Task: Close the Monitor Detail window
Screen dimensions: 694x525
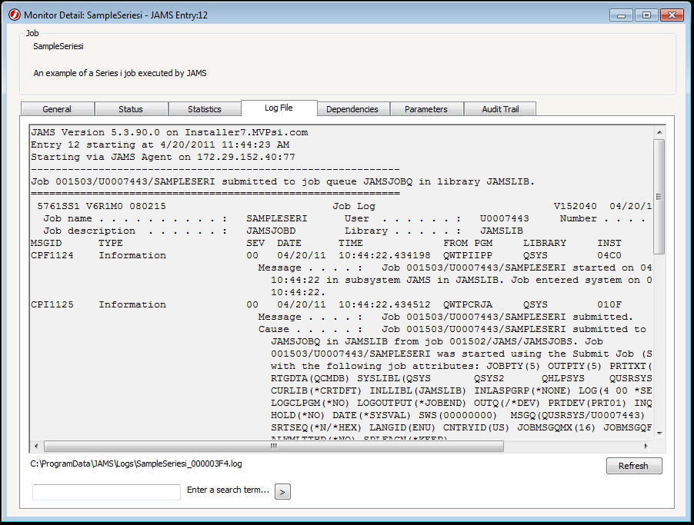Action: [x=672, y=15]
